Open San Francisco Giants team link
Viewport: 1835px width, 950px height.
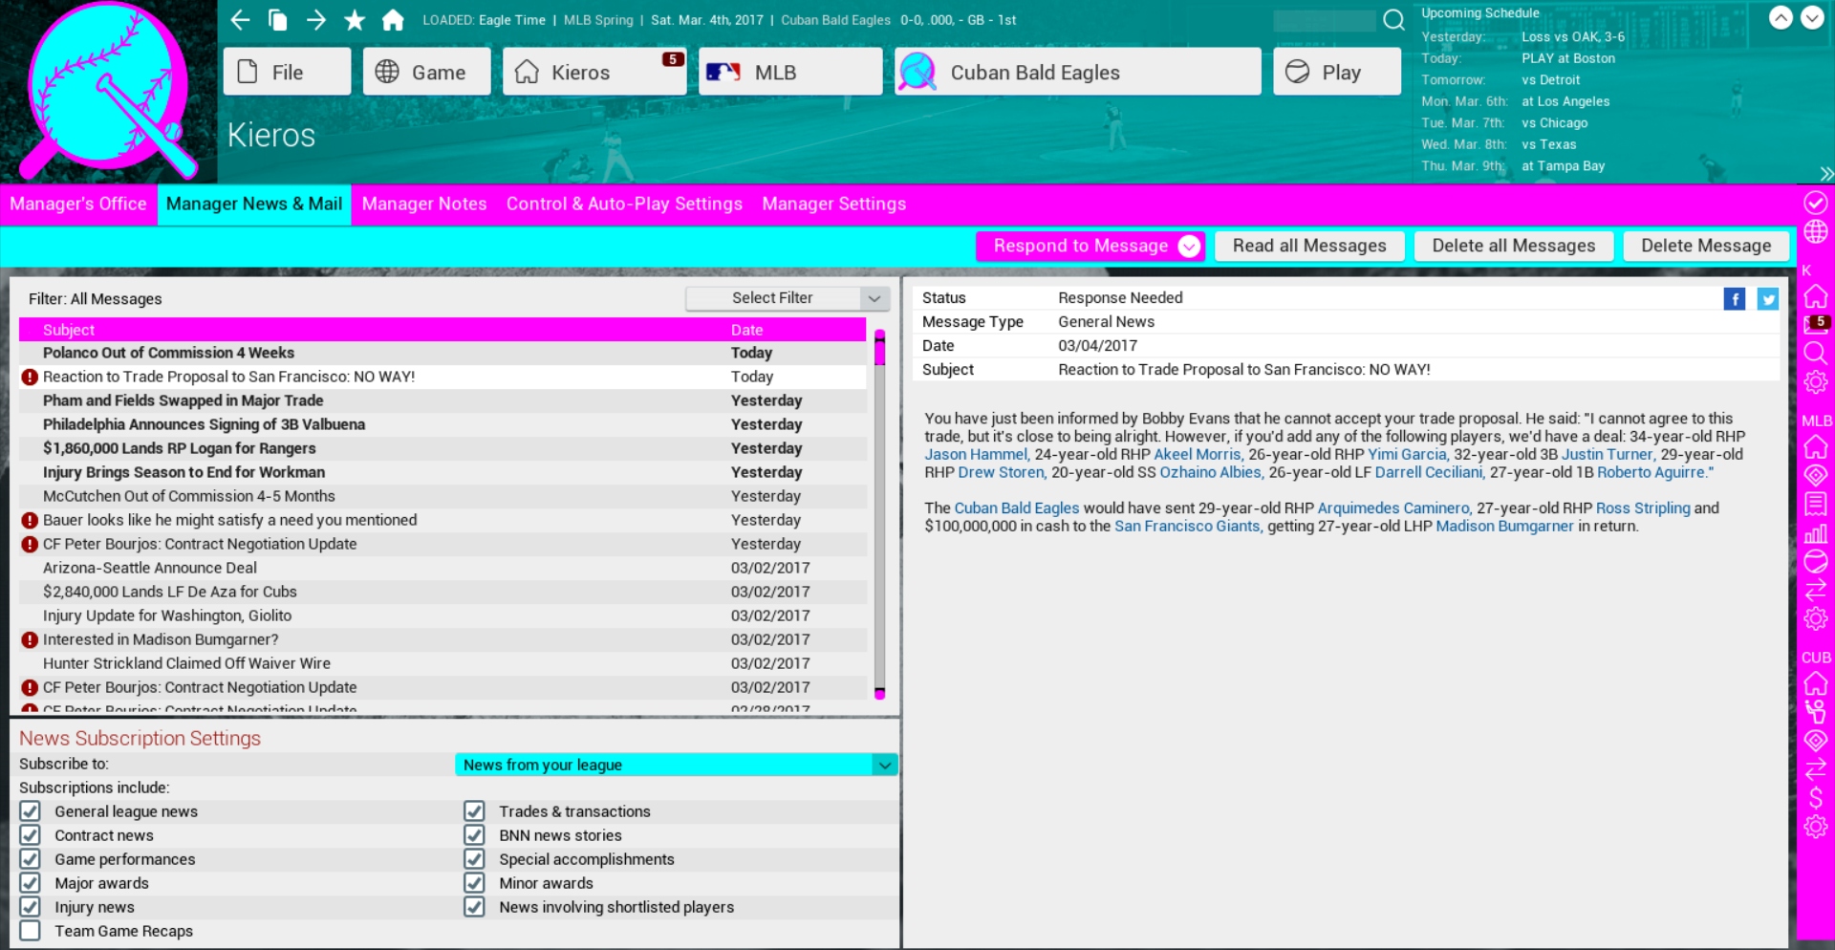click(x=1188, y=526)
